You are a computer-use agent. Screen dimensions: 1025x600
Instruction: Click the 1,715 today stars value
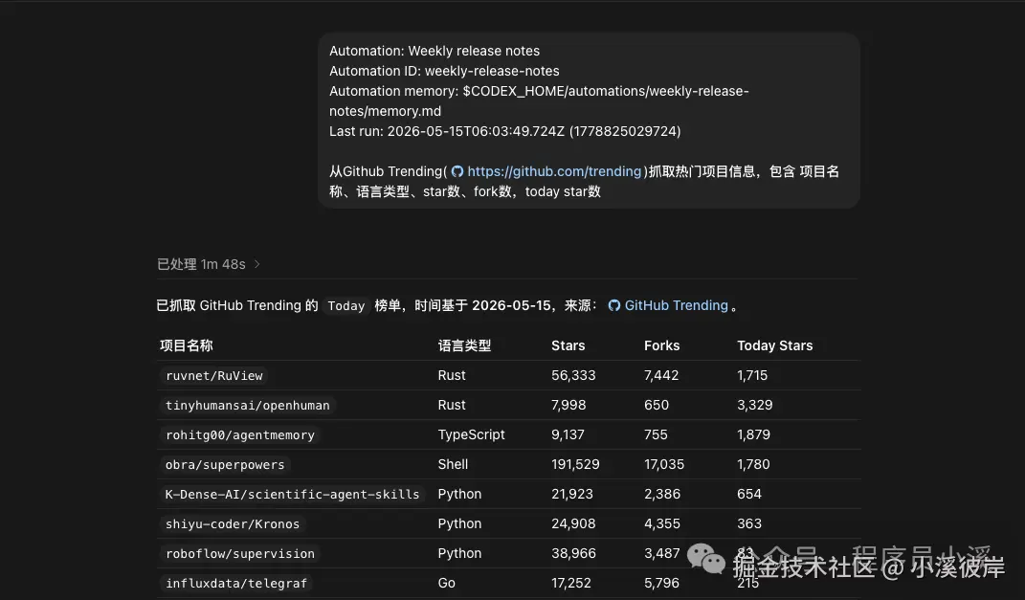tap(752, 375)
